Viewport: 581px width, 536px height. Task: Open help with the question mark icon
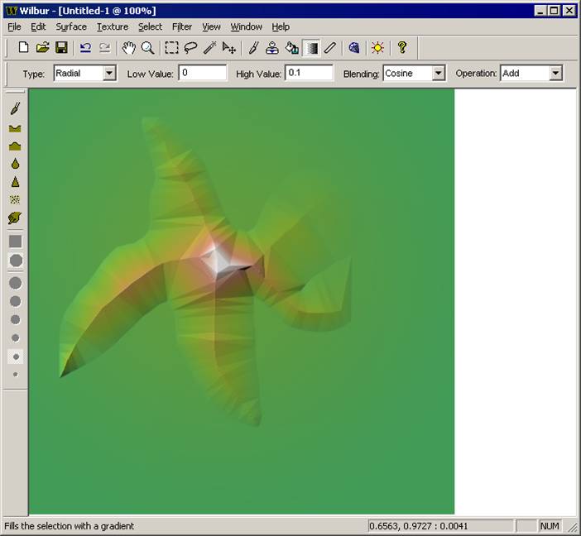[402, 48]
